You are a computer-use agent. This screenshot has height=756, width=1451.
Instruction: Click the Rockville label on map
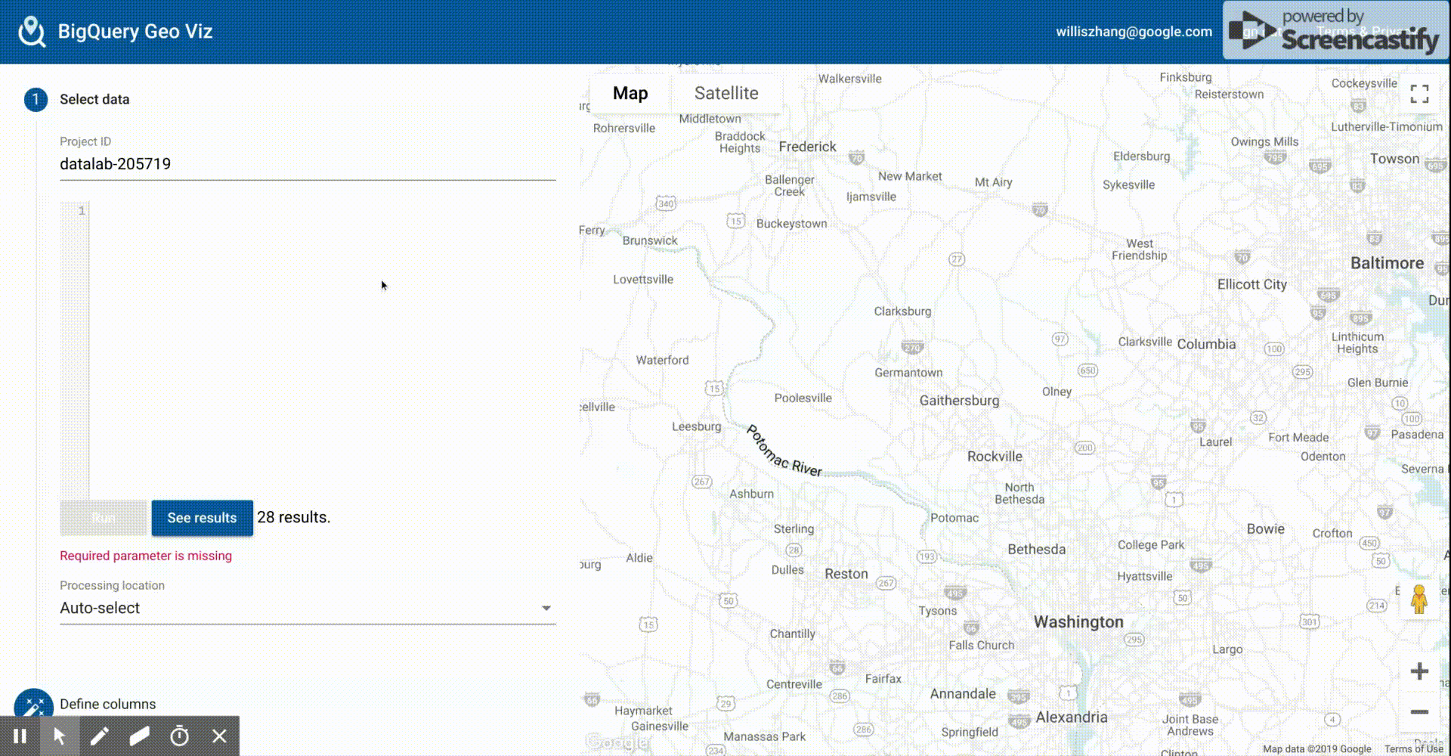(x=995, y=457)
